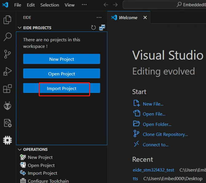Click Configure Toolchain in Operations list

[x=48, y=181]
